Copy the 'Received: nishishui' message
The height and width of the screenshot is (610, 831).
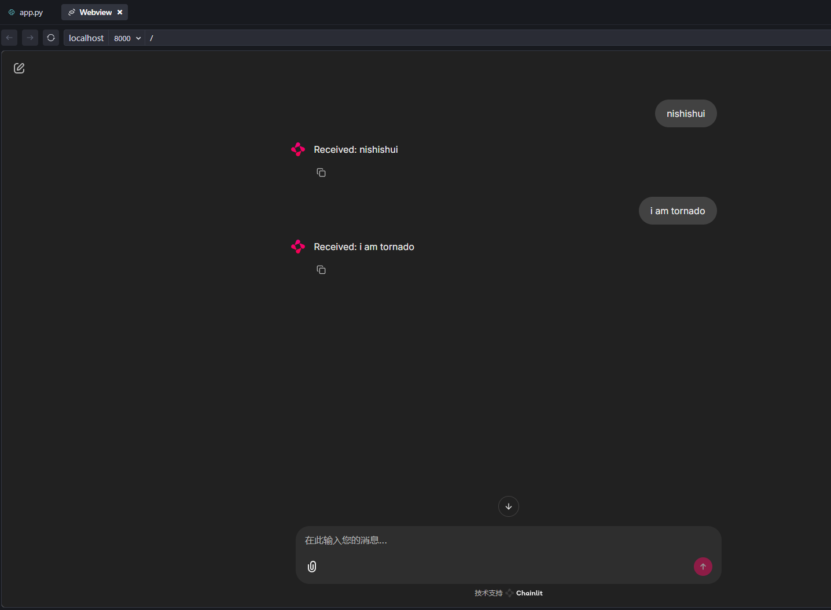(321, 172)
